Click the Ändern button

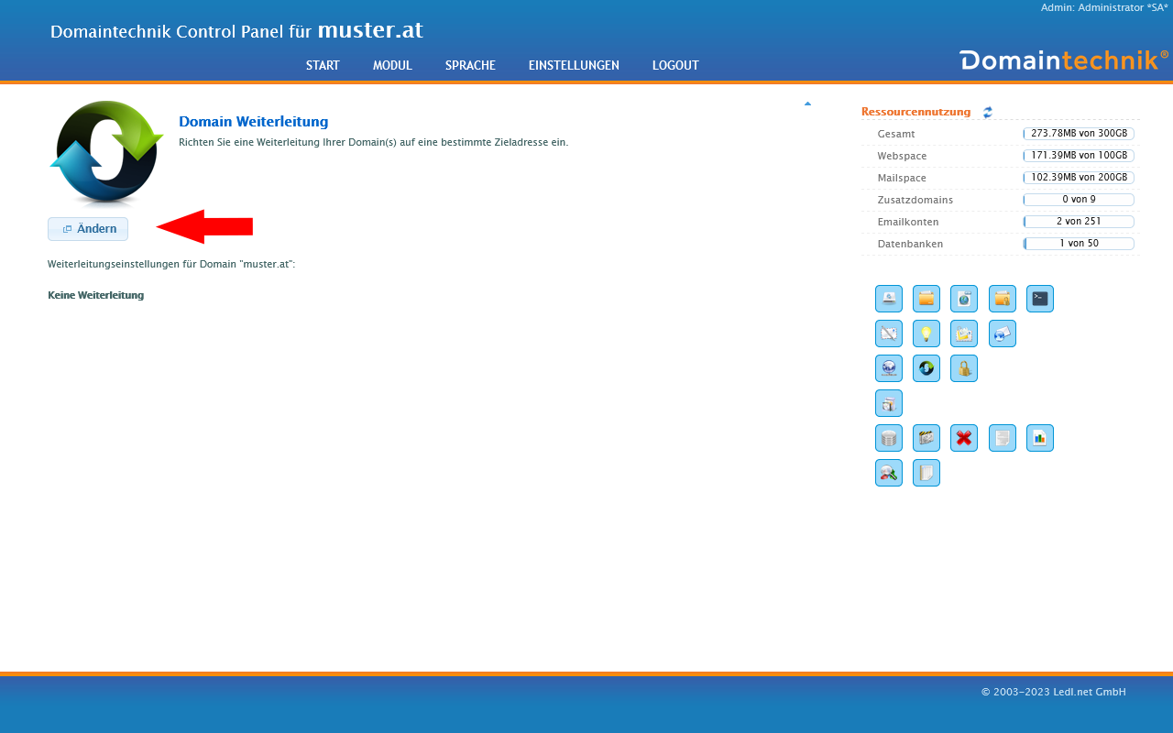pyautogui.click(x=88, y=229)
